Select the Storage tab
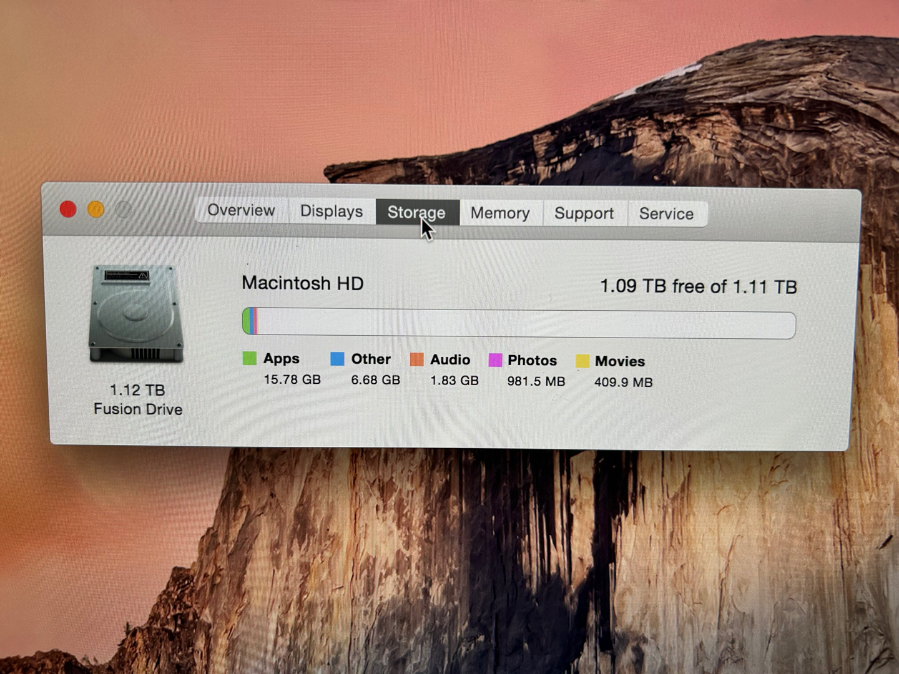 (x=416, y=212)
